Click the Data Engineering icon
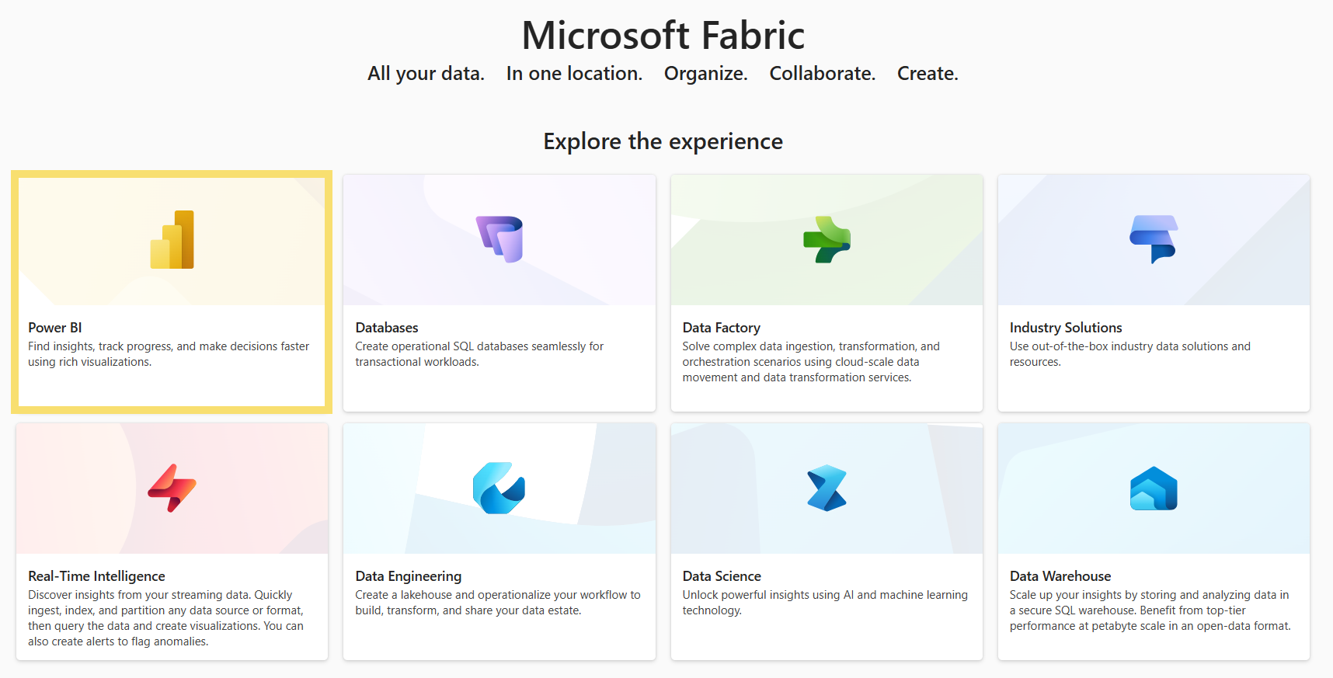 pos(499,488)
